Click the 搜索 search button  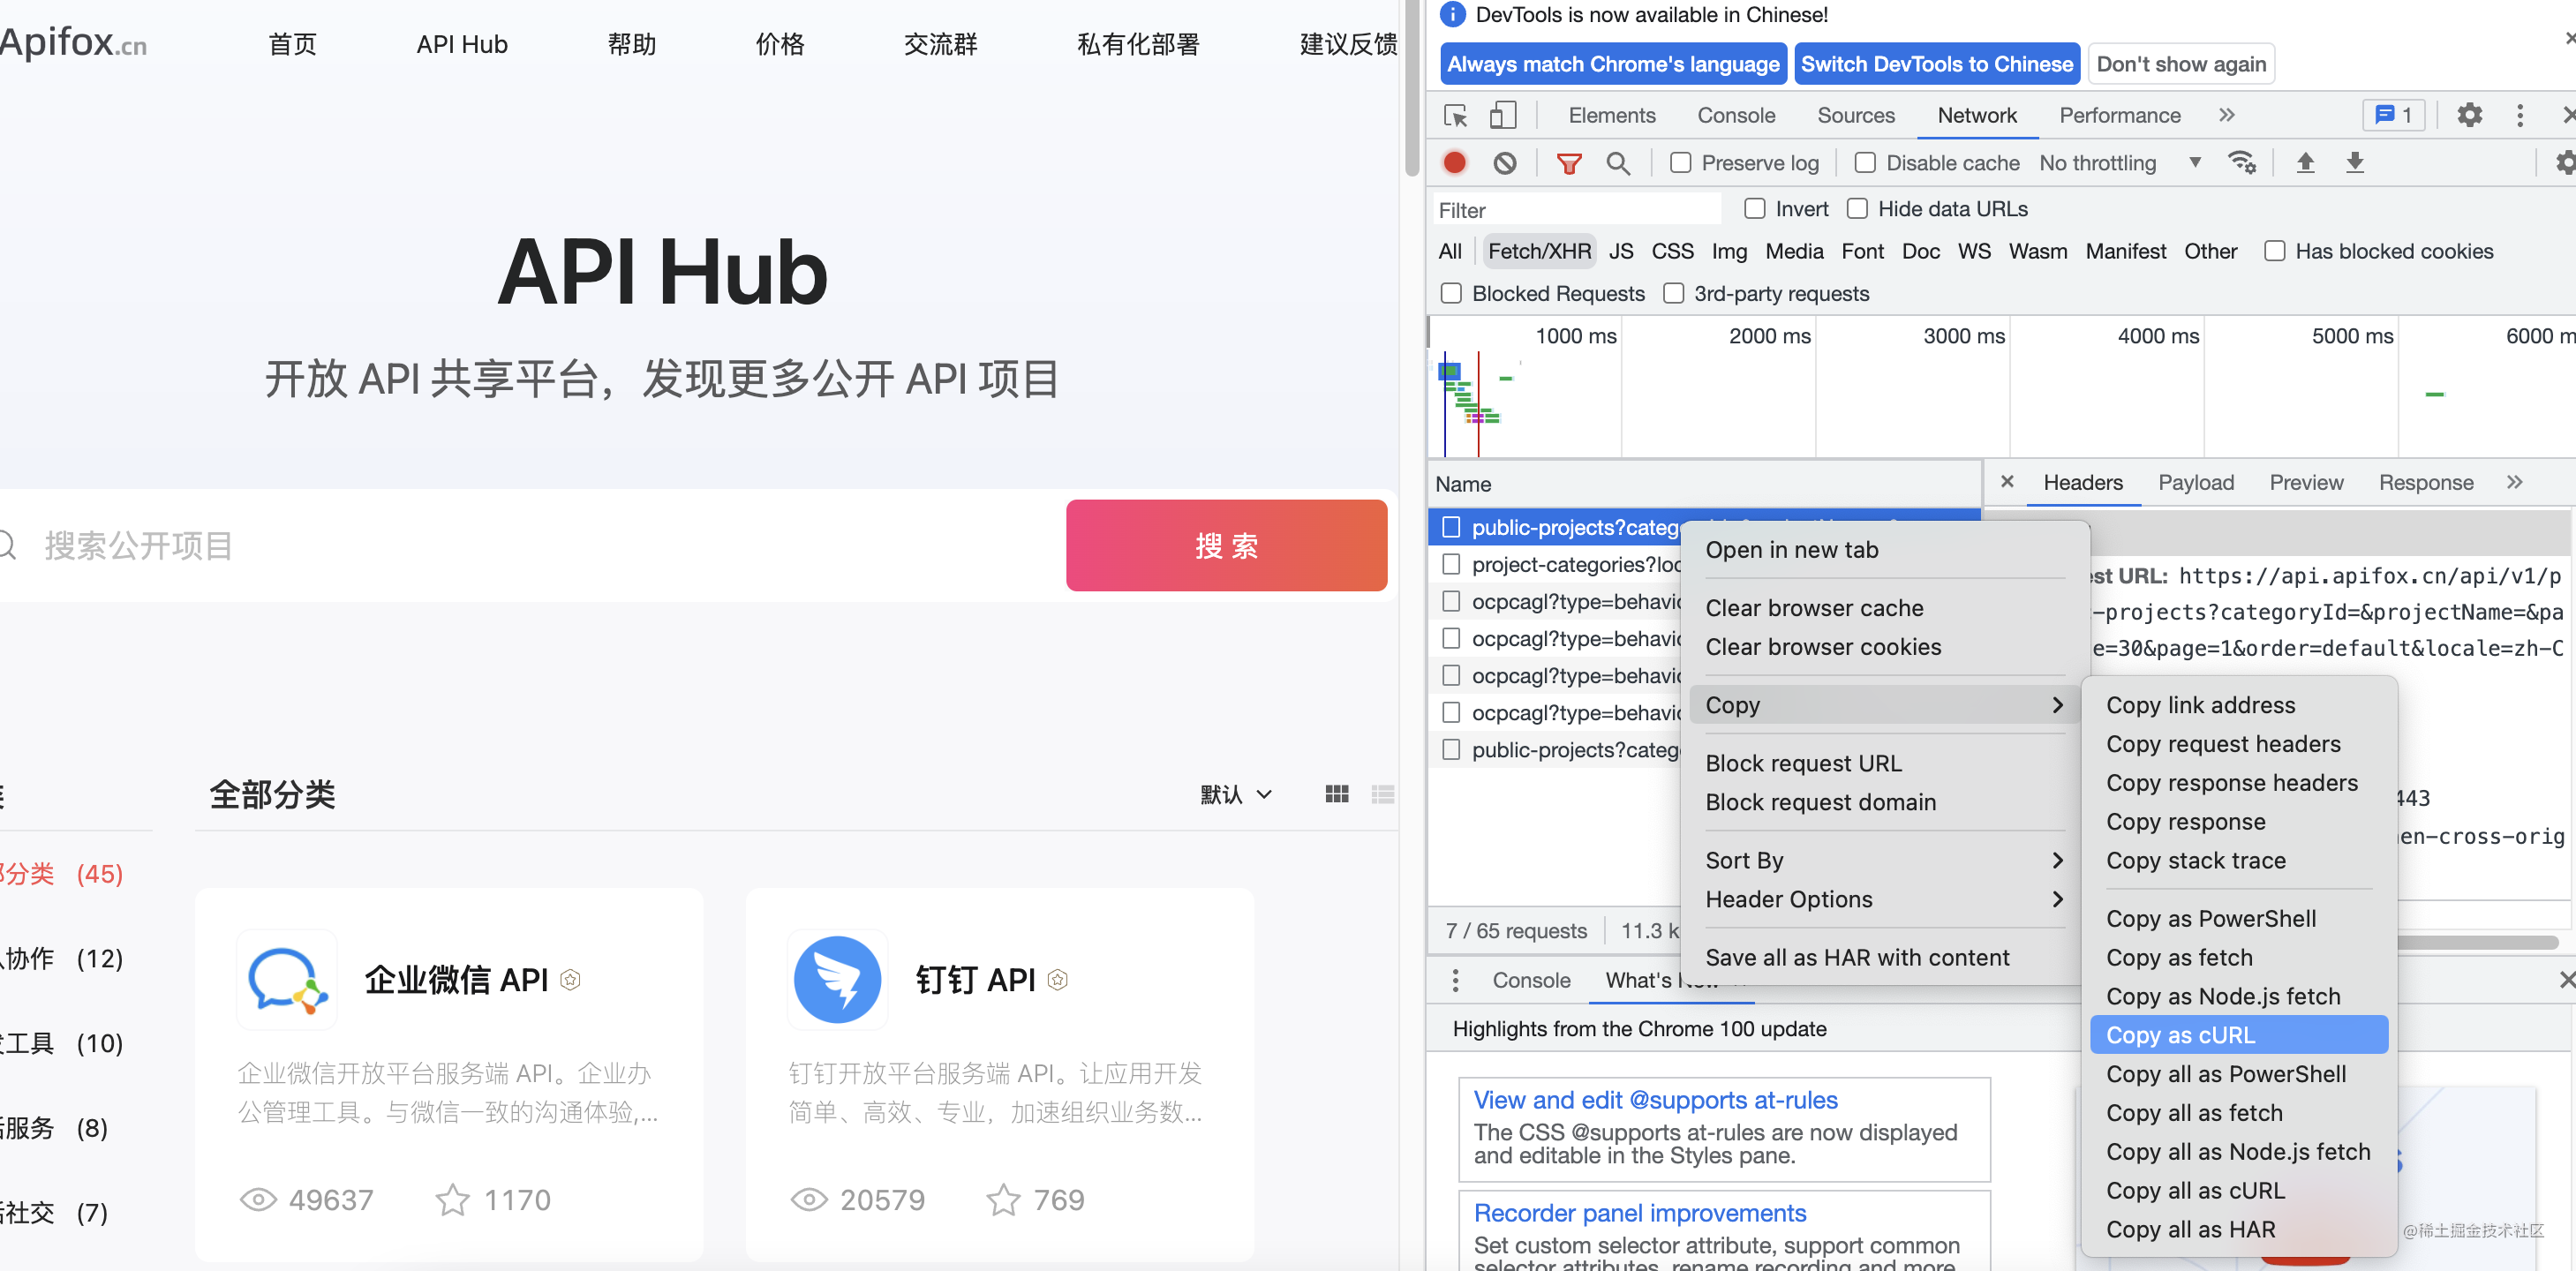click(1226, 545)
